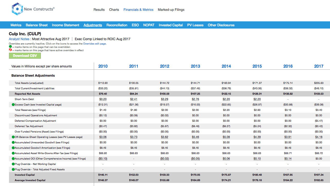
Task: Click 2010 Short-Term Debt value $0.20
Action: pyautogui.click(x=103, y=99)
